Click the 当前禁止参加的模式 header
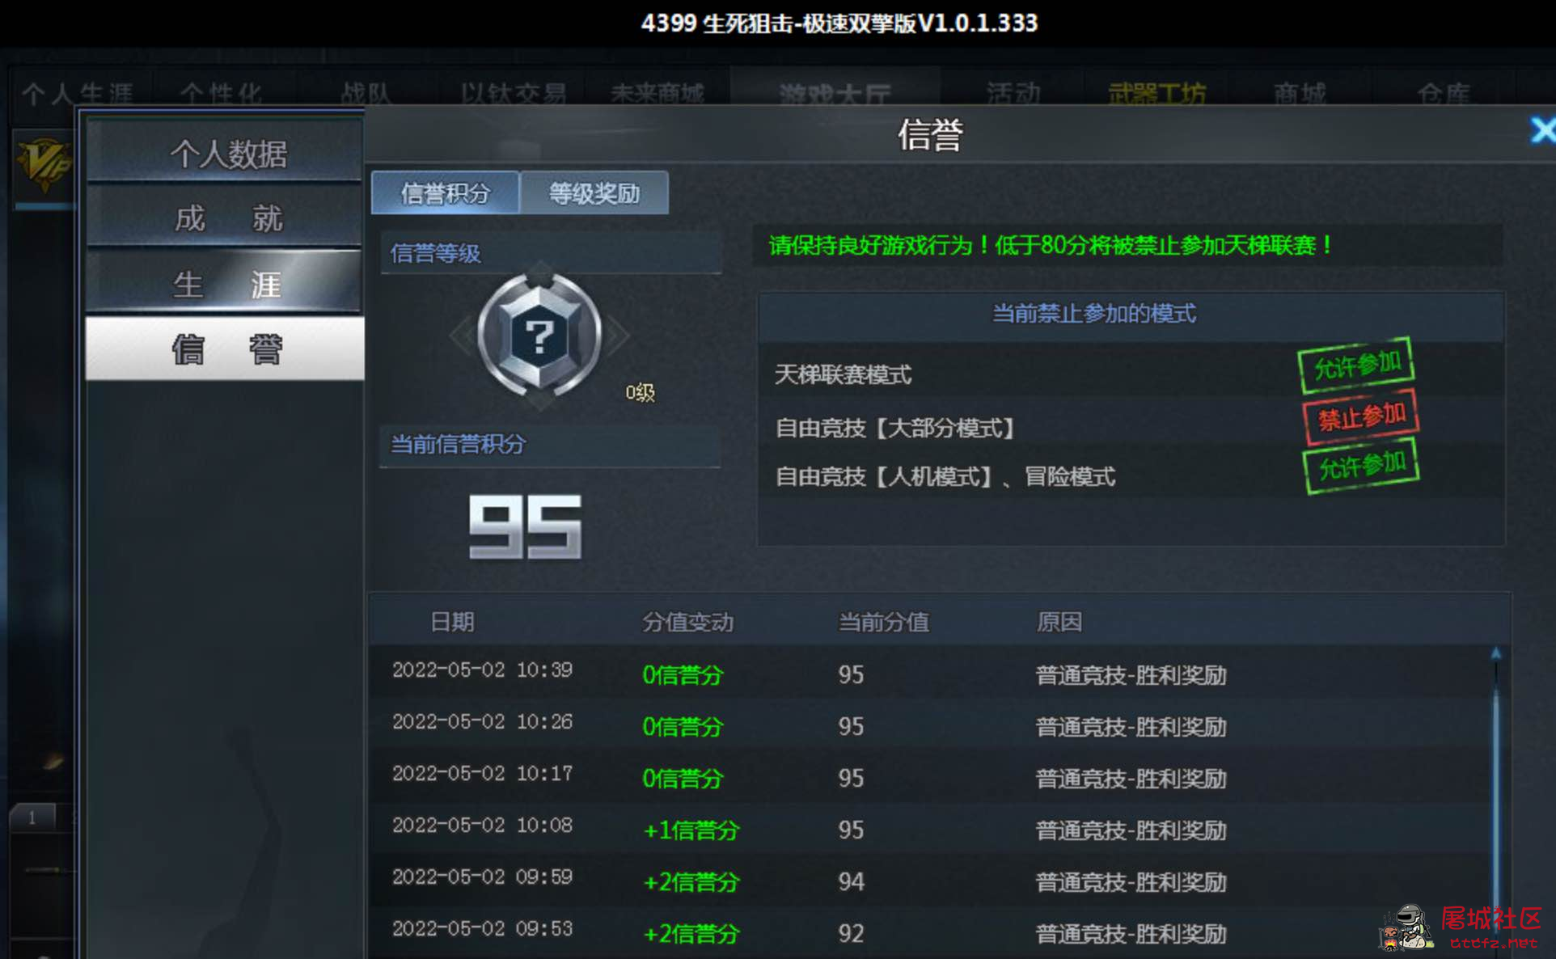Image resolution: width=1556 pixels, height=959 pixels. pyautogui.click(x=1093, y=313)
